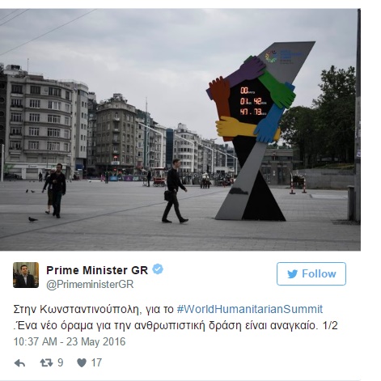Click the blue verified badge
381x381 pixels.
pyautogui.click(x=158, y=269)
